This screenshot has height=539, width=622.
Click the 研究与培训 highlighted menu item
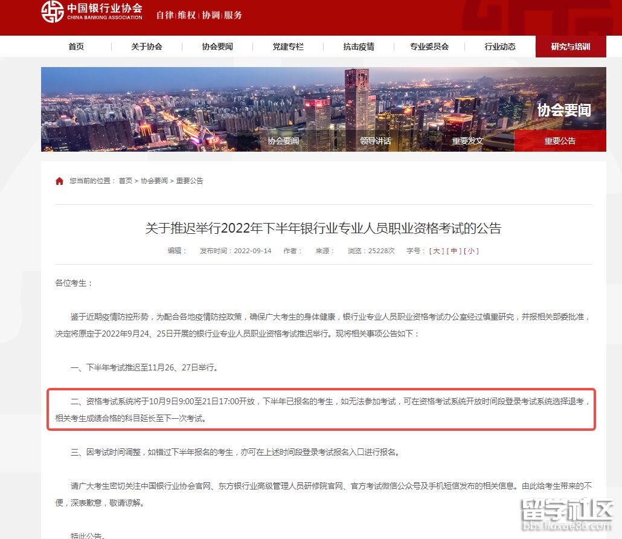pyautogui.click(x=571, y=47)
